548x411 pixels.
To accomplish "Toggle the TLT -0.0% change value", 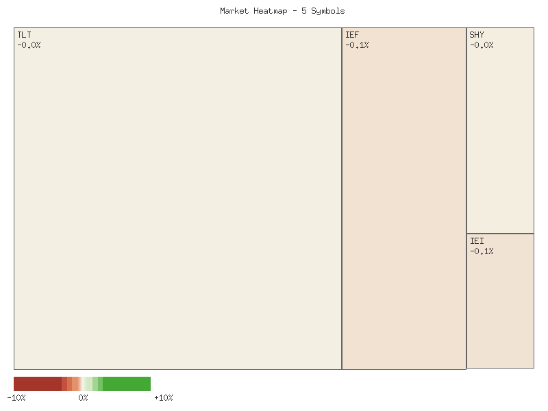I will (30, 44).
